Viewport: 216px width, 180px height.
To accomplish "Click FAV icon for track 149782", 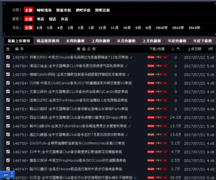I will (159, 100).
